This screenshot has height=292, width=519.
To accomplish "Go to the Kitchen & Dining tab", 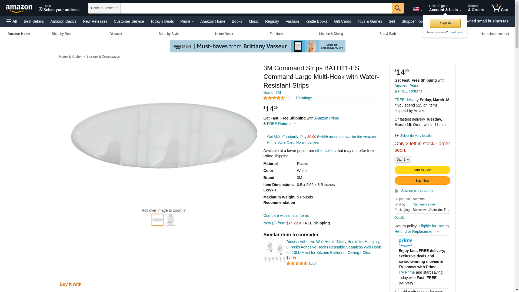I will coord(331,34).
